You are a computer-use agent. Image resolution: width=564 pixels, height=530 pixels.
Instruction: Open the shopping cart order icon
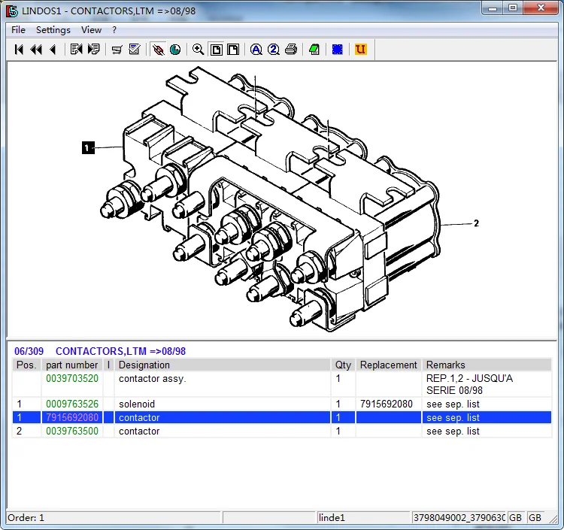[x=117, y=50]
